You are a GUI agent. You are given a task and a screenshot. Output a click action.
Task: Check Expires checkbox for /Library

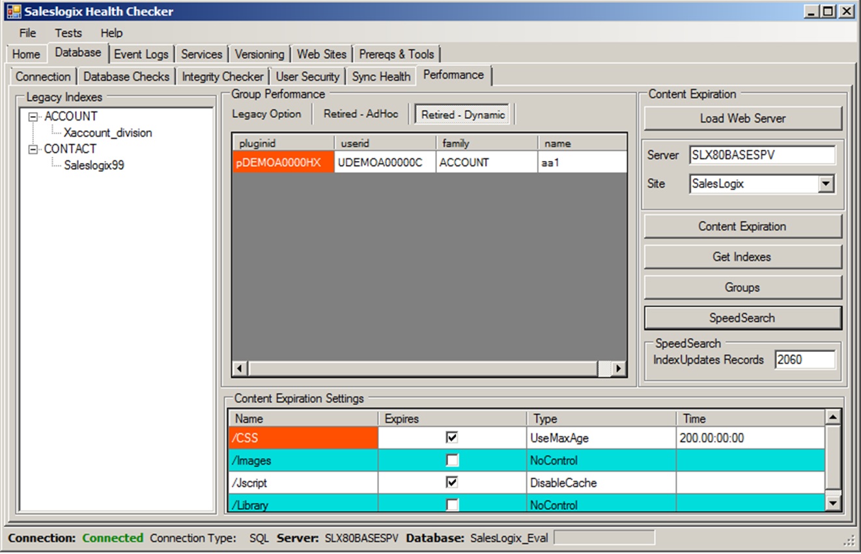click(452, 504)
